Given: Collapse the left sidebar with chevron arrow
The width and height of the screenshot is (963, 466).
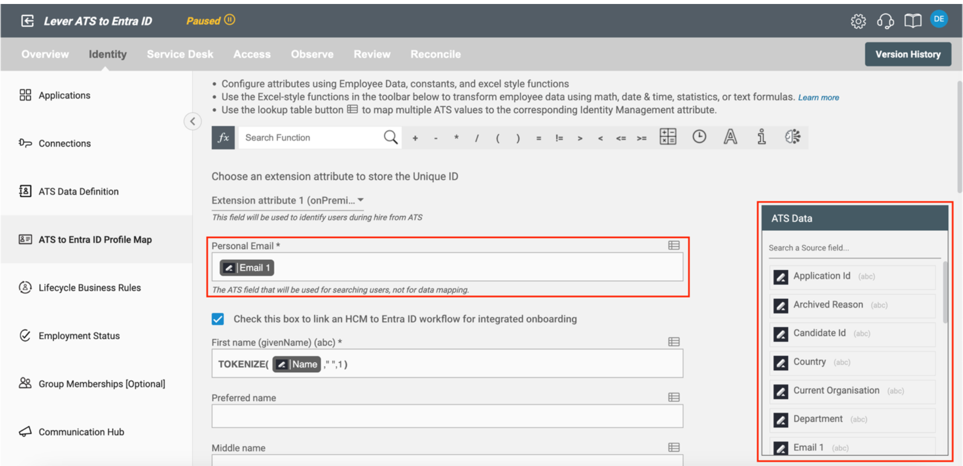Looking at the screenshot, I should click(x=193, y=121).
